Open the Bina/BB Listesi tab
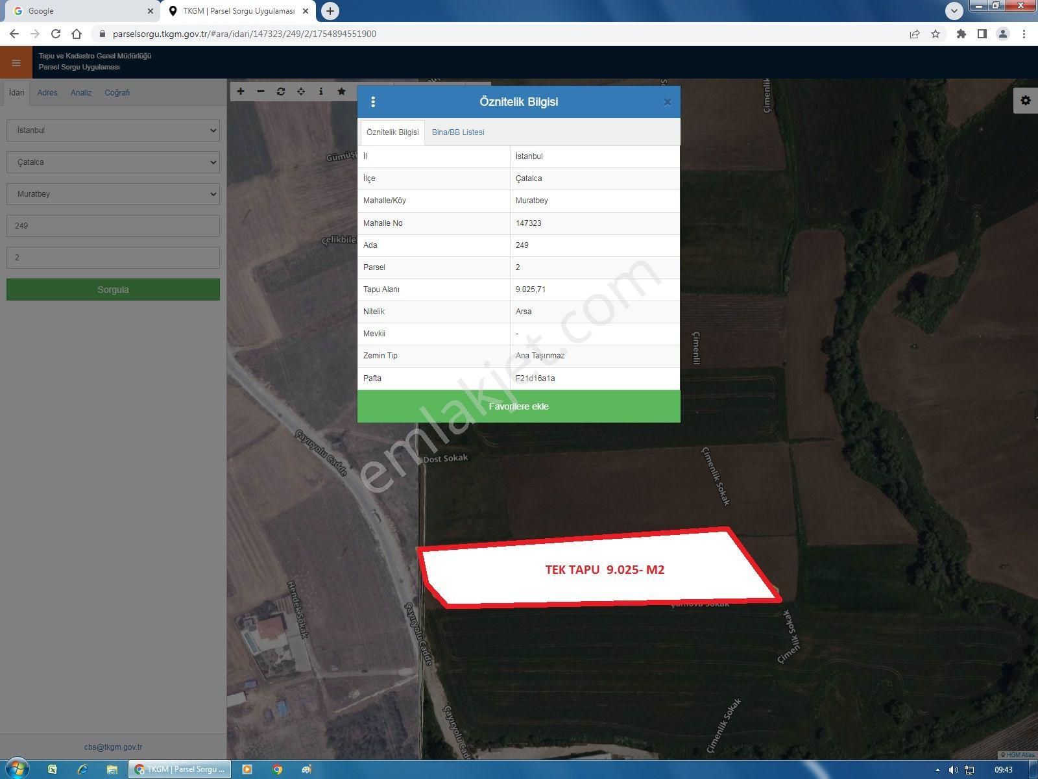This screenshot has width=1038, height=779. (458, 132)
